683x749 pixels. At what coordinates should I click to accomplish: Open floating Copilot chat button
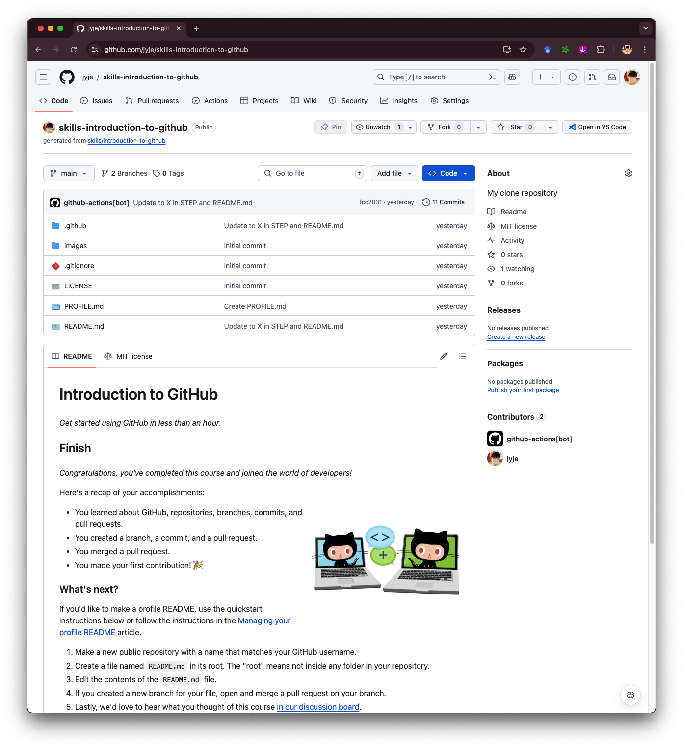pyautogui.click(x=630, y=695)
